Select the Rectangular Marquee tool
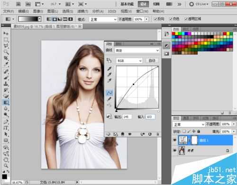The height and width of the screenshot is (185, 237). pyautogui.click(x=6, y=39)
